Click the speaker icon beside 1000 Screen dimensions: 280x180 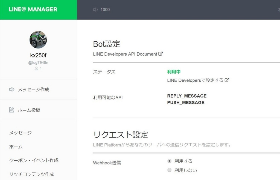[95, 10]
